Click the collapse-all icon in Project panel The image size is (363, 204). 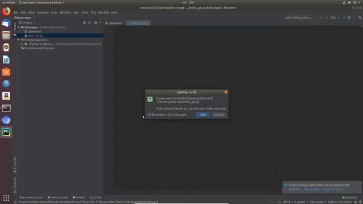pos(90,23)
